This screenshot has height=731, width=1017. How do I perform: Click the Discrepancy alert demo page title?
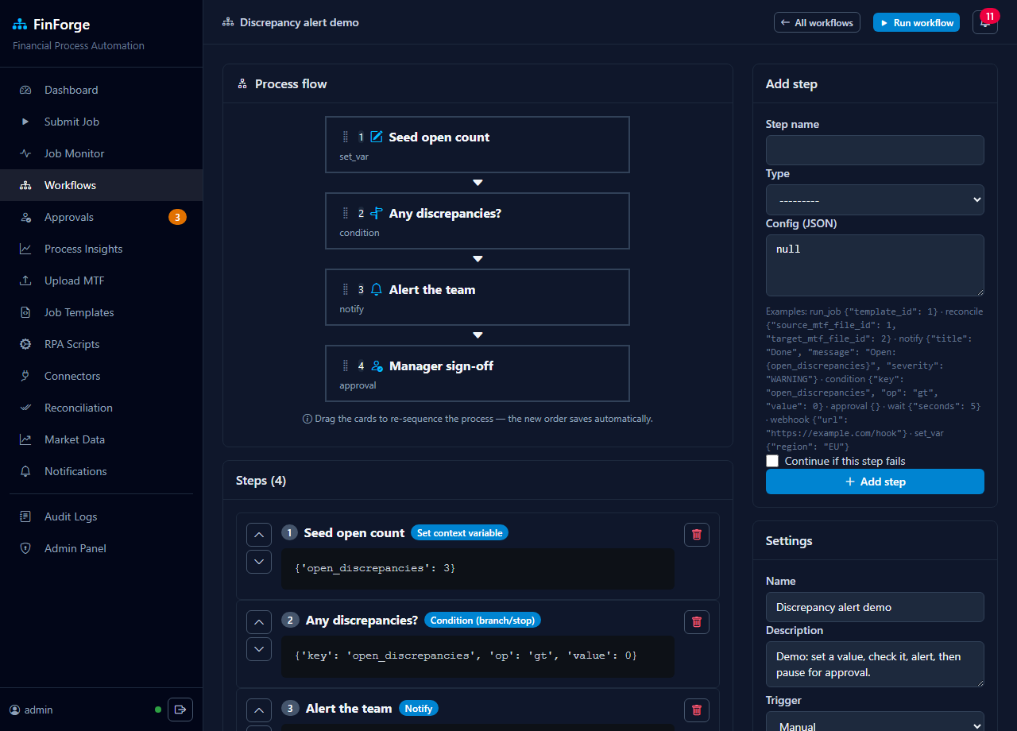click(x=300, y=22)
